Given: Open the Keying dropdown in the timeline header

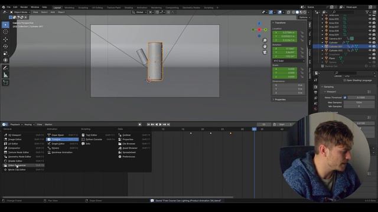Looking at the screenshot, I should tap(29, 124).
